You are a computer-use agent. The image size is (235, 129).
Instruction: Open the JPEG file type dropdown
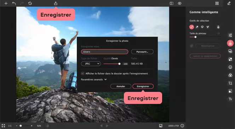pos(91,64)
